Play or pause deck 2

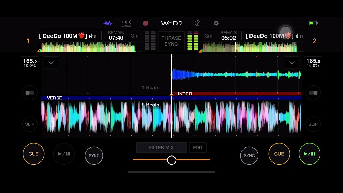point(310,154)
